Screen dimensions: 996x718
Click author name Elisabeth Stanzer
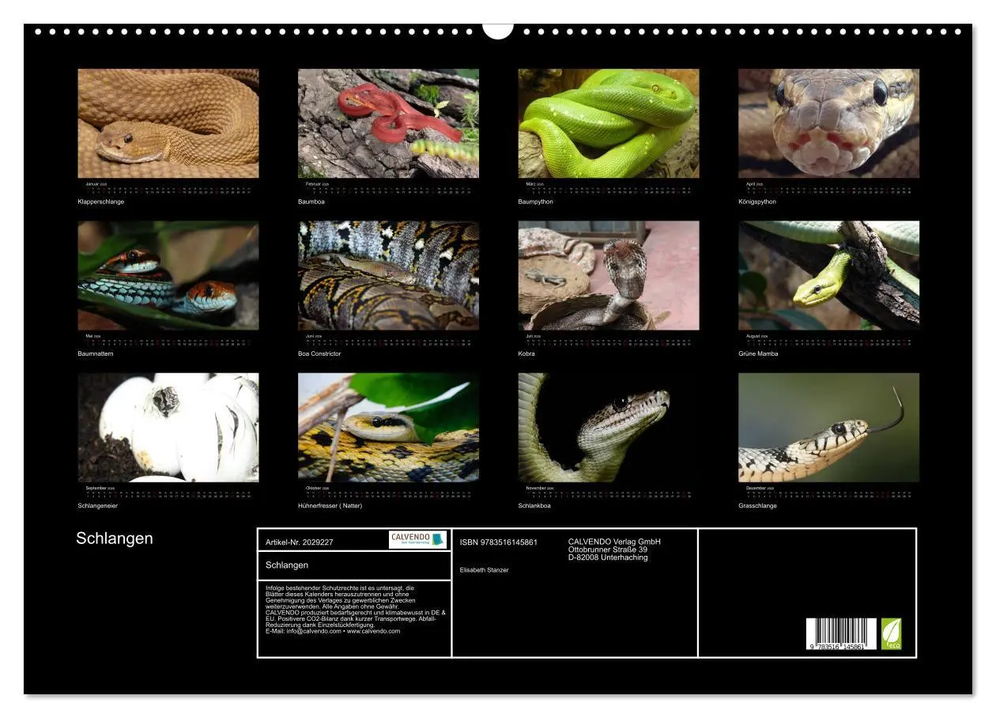[484, 569]
